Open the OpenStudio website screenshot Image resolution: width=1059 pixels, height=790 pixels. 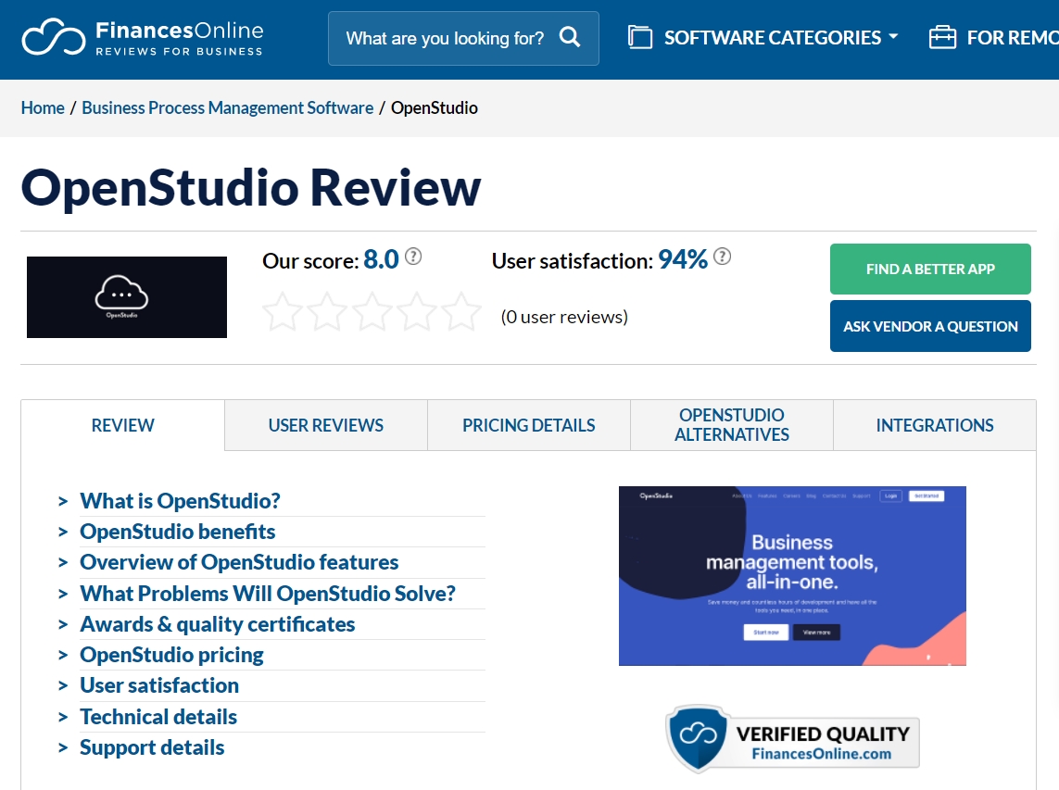click(792, 576)
